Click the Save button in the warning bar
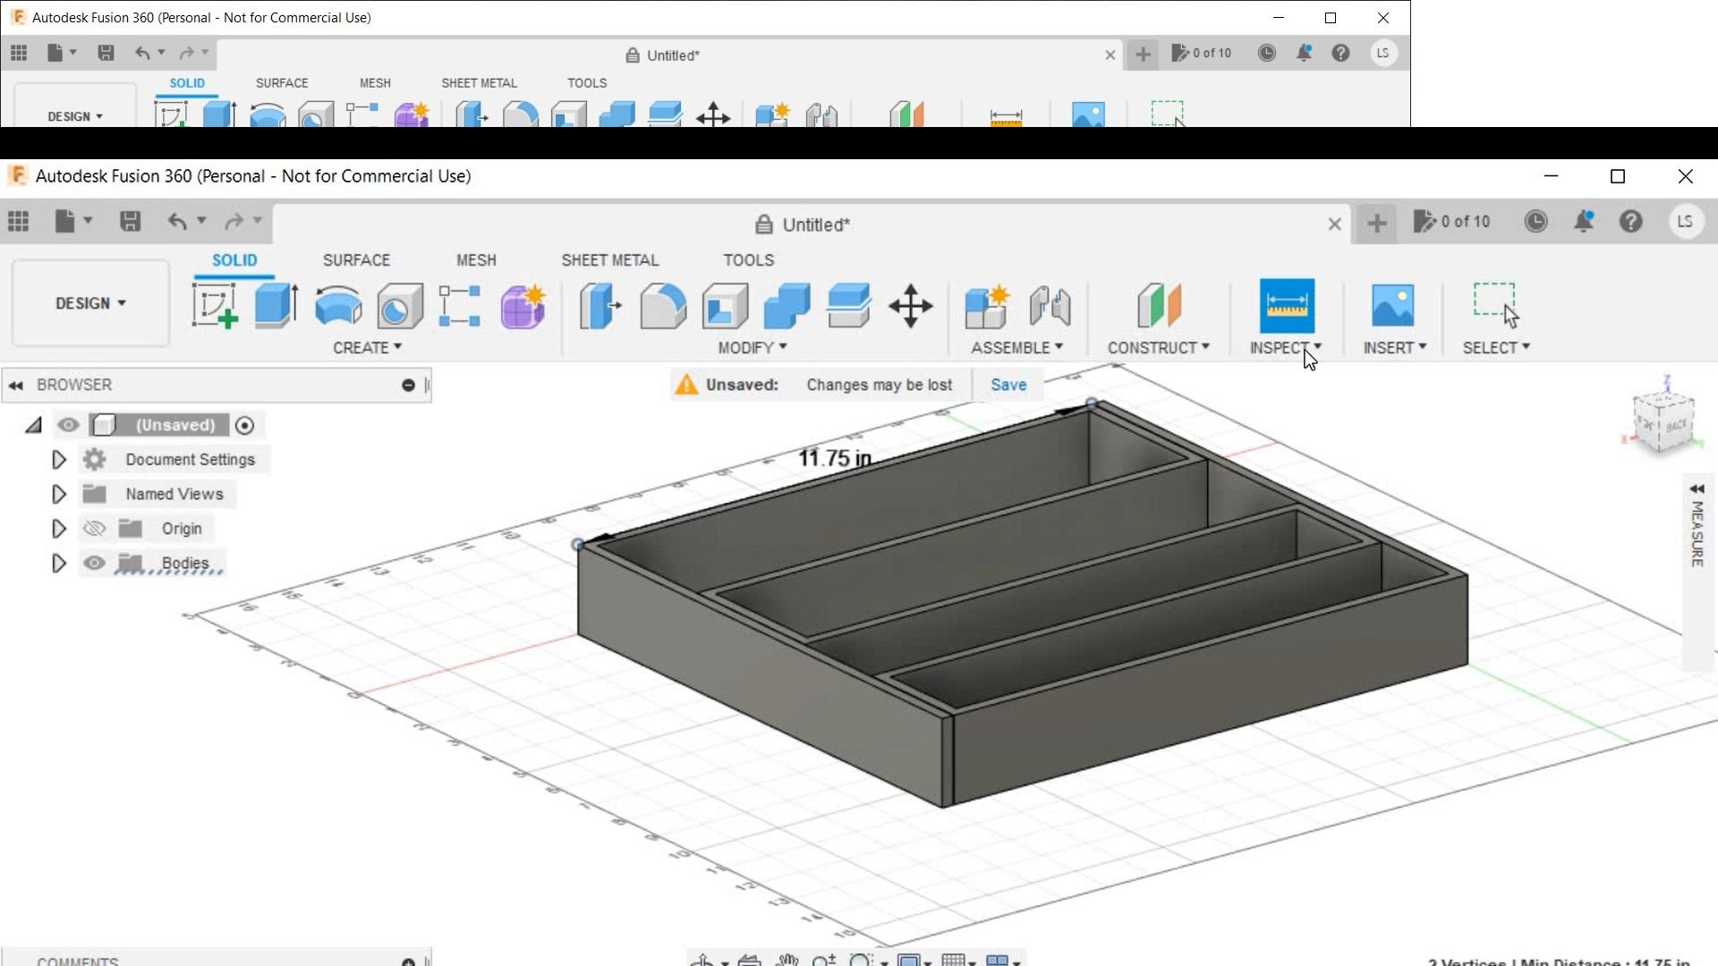The height and width of the screenshot is (966, 1718). (x=1008, y=385)
